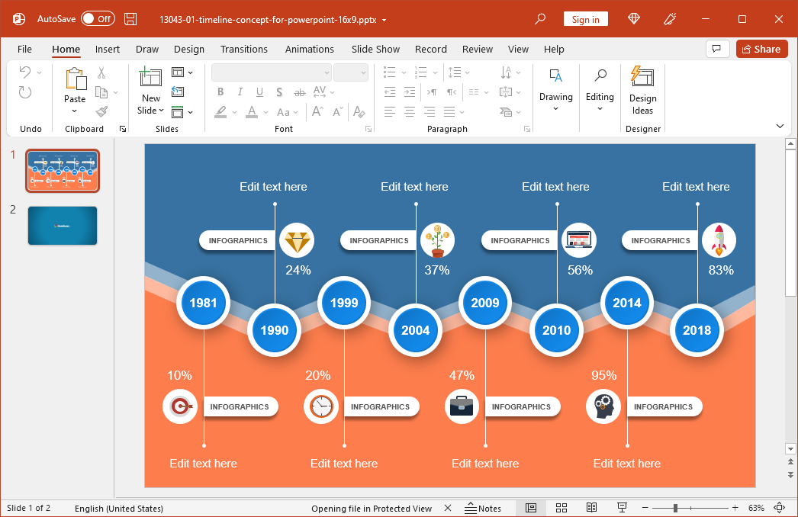Click the zoom slider handle
Screen dimensions: 798x517
[675, 508]
